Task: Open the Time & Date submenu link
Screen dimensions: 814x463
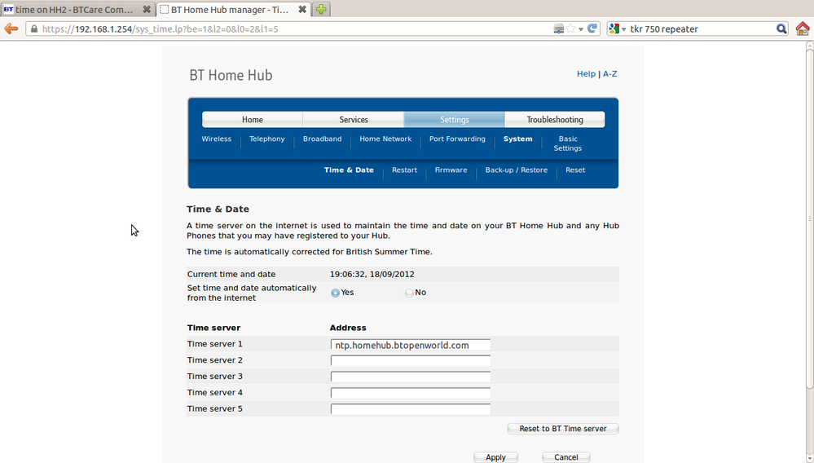Action: coord(349,170)
